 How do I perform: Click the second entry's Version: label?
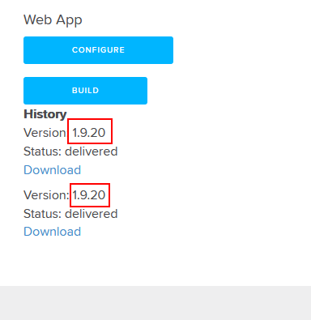click(46, 195)
